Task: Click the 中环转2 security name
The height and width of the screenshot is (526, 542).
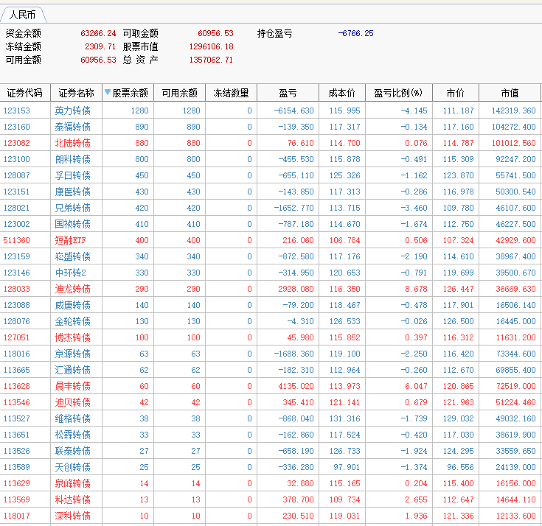Action: point(71,273)
